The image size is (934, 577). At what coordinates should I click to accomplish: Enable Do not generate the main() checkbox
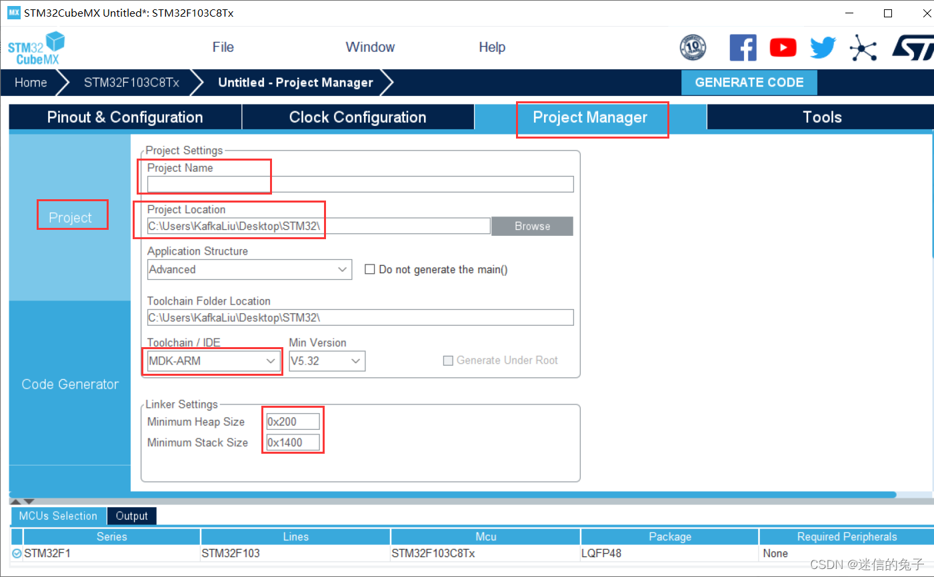(x=369, y=269)
